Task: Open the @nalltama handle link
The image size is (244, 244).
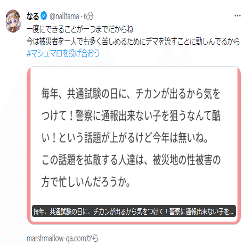Action: (64, 17)
